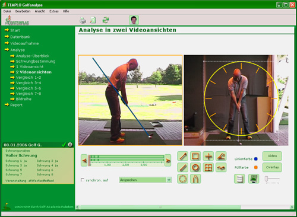
Task: Open the Bearbeiten menu
Action: (23, 11)
